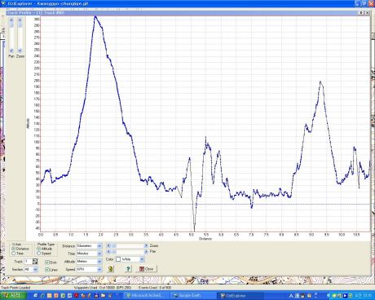Select the Time radio button for X Axis
This screenshot has width=375, height=300.
13,254
